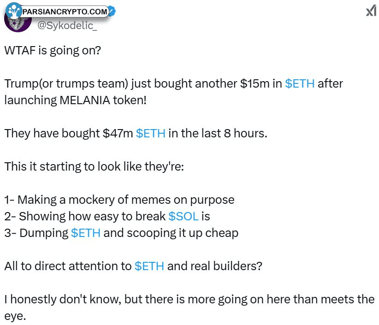Click 'in the last 8 hours' text

(218, 133)
